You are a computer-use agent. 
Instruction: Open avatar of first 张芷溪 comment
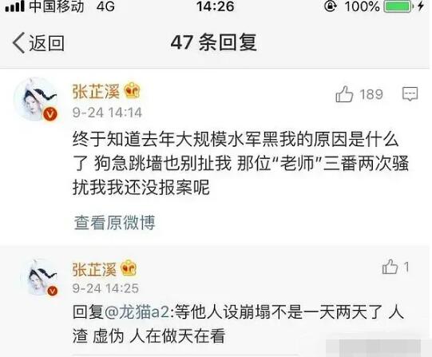[36, 99]
